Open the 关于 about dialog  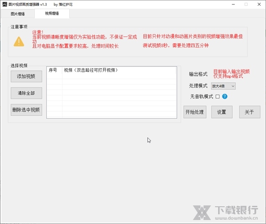pos(250,112)
